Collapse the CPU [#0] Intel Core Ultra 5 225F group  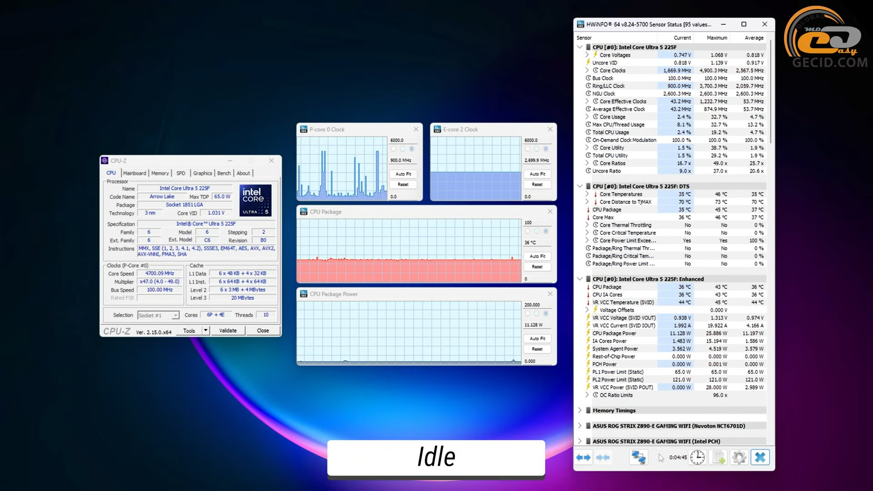580,47
